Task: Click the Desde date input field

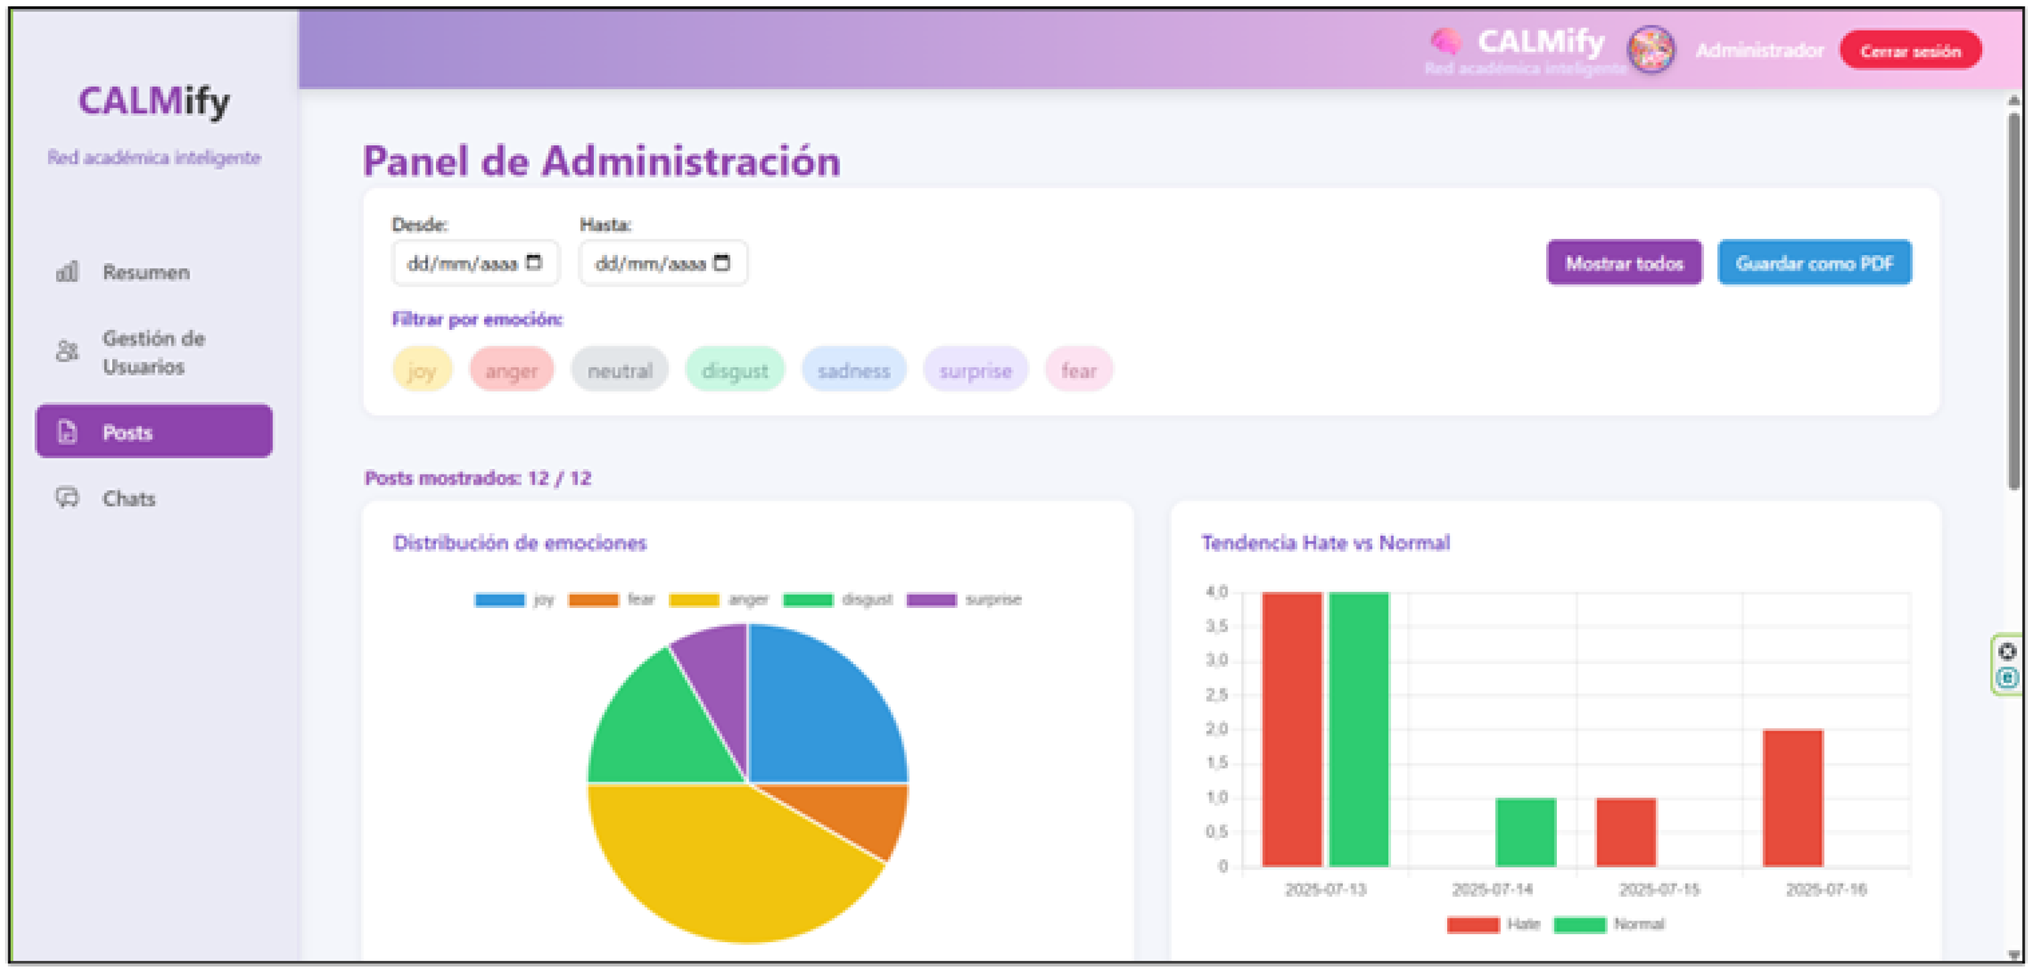Action: [x=475, y=263]
